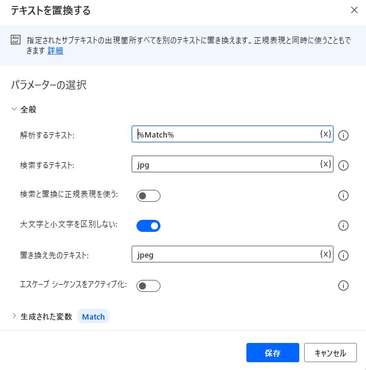The width and height of the screenshot is (366, 370).
Task: Show info for 大文字と小文字を区別しない
Action: coord(343,225)
